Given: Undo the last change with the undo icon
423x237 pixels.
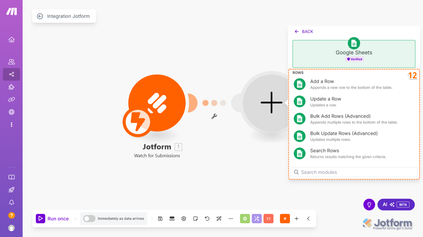Looking at the screenshot, I should [x=207, y=219].
